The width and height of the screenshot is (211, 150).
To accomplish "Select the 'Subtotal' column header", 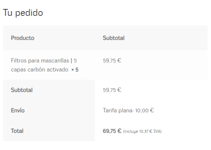I will point(114,38).
